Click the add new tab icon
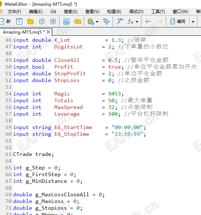 [19, 21]
